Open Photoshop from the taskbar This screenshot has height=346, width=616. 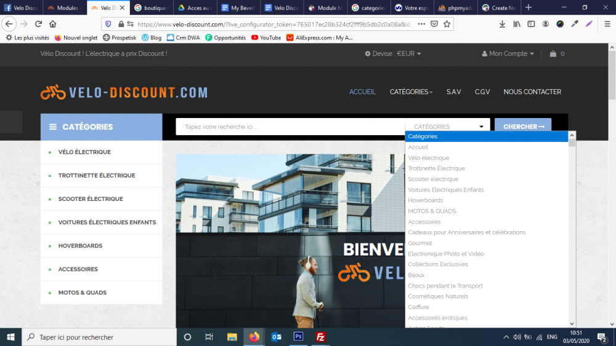click(298, 337)
